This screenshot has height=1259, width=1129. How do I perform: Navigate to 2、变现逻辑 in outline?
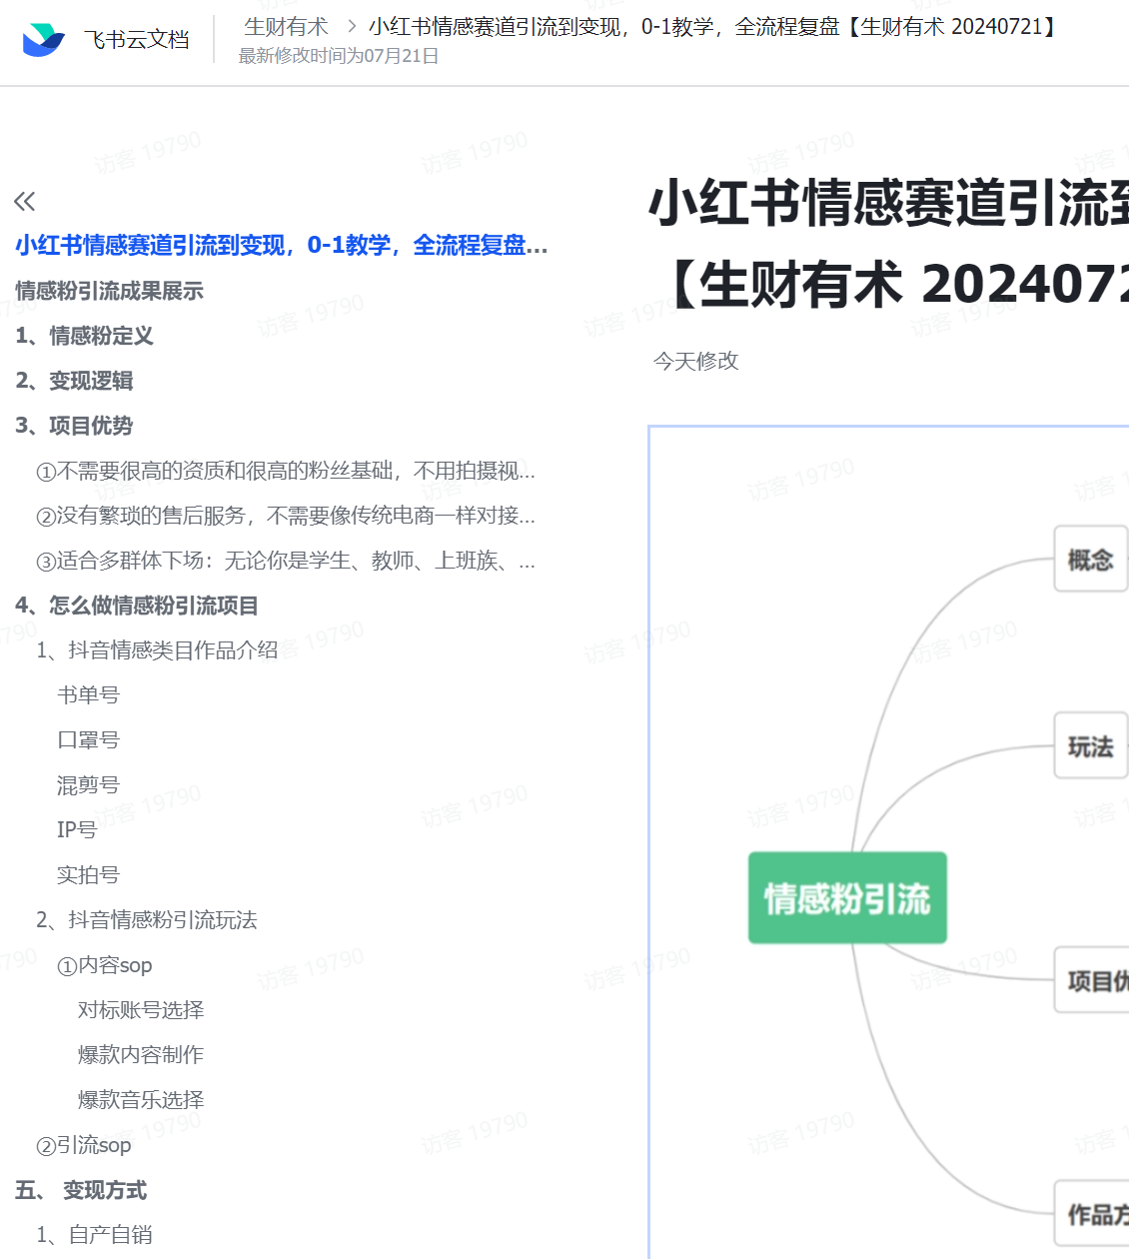click(75, 381)
